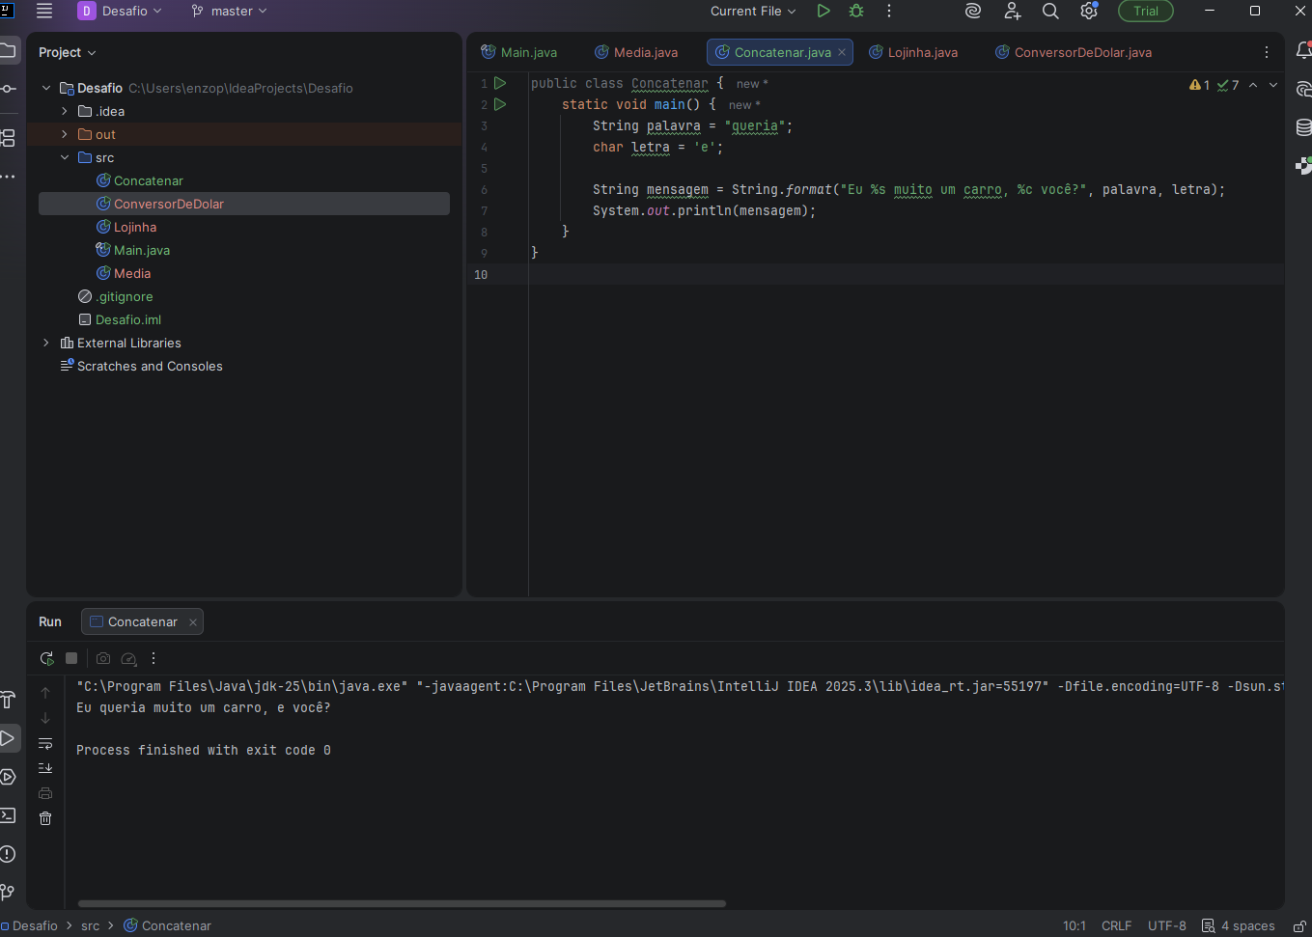Open the IDE settings gear icon
The height and width of the screenshot is (937, 1312).
[1089, 12]
